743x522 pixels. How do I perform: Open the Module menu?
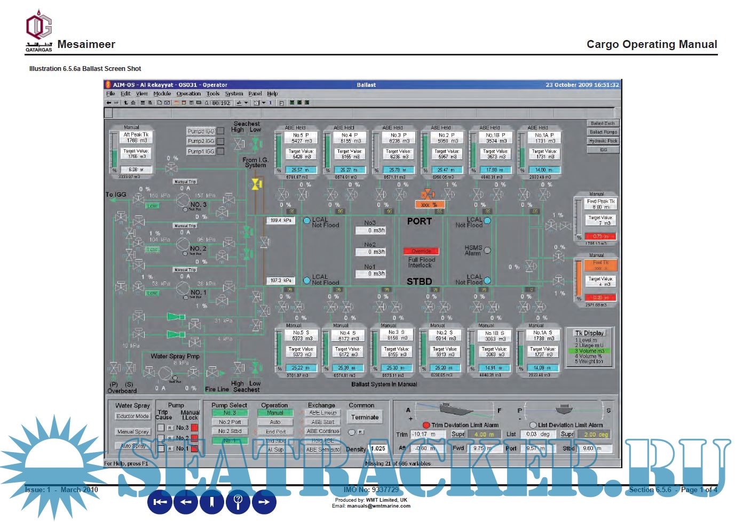[162, 94]
